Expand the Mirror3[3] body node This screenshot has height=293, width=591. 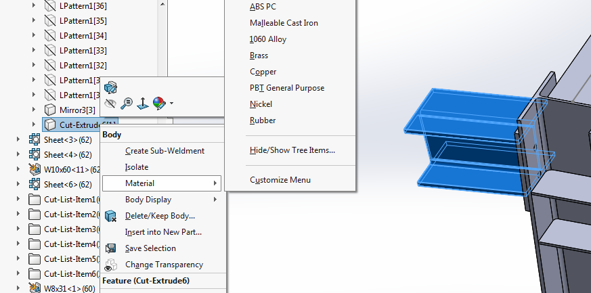34,110
